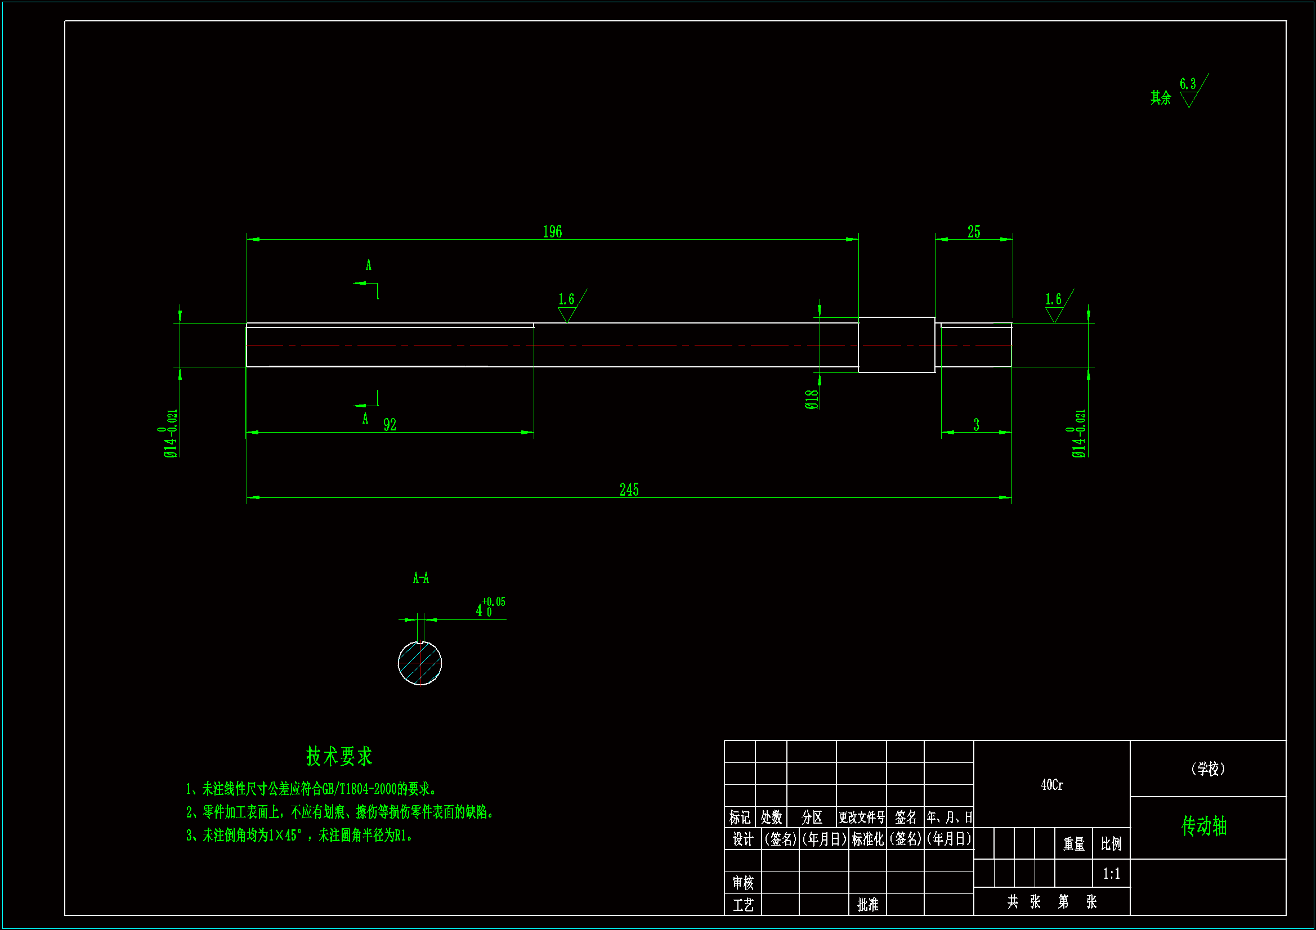The width and height of the screenshot is (1316, 930).
Task: Click technical note 1 about GB/T1804-2000
Action: [311, 789]
